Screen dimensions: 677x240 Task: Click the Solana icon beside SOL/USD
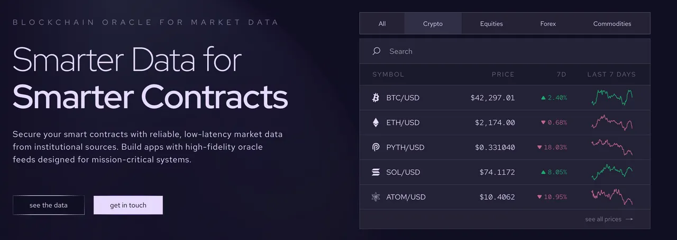[x=376, y=172]
